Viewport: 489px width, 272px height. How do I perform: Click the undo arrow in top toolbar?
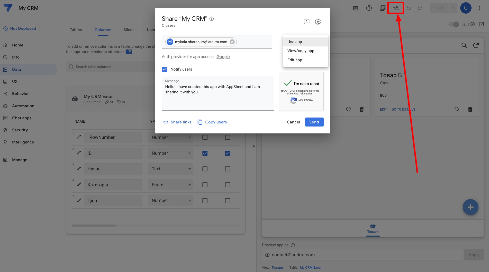[409, 8]
